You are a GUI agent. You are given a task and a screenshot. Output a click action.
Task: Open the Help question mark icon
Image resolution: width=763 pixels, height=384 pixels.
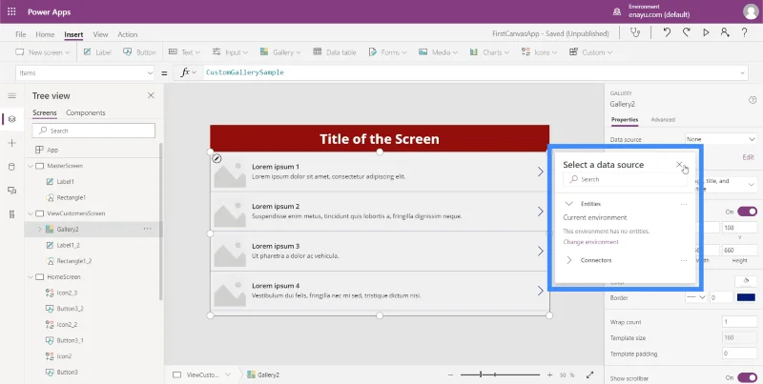tap(744, 32)
